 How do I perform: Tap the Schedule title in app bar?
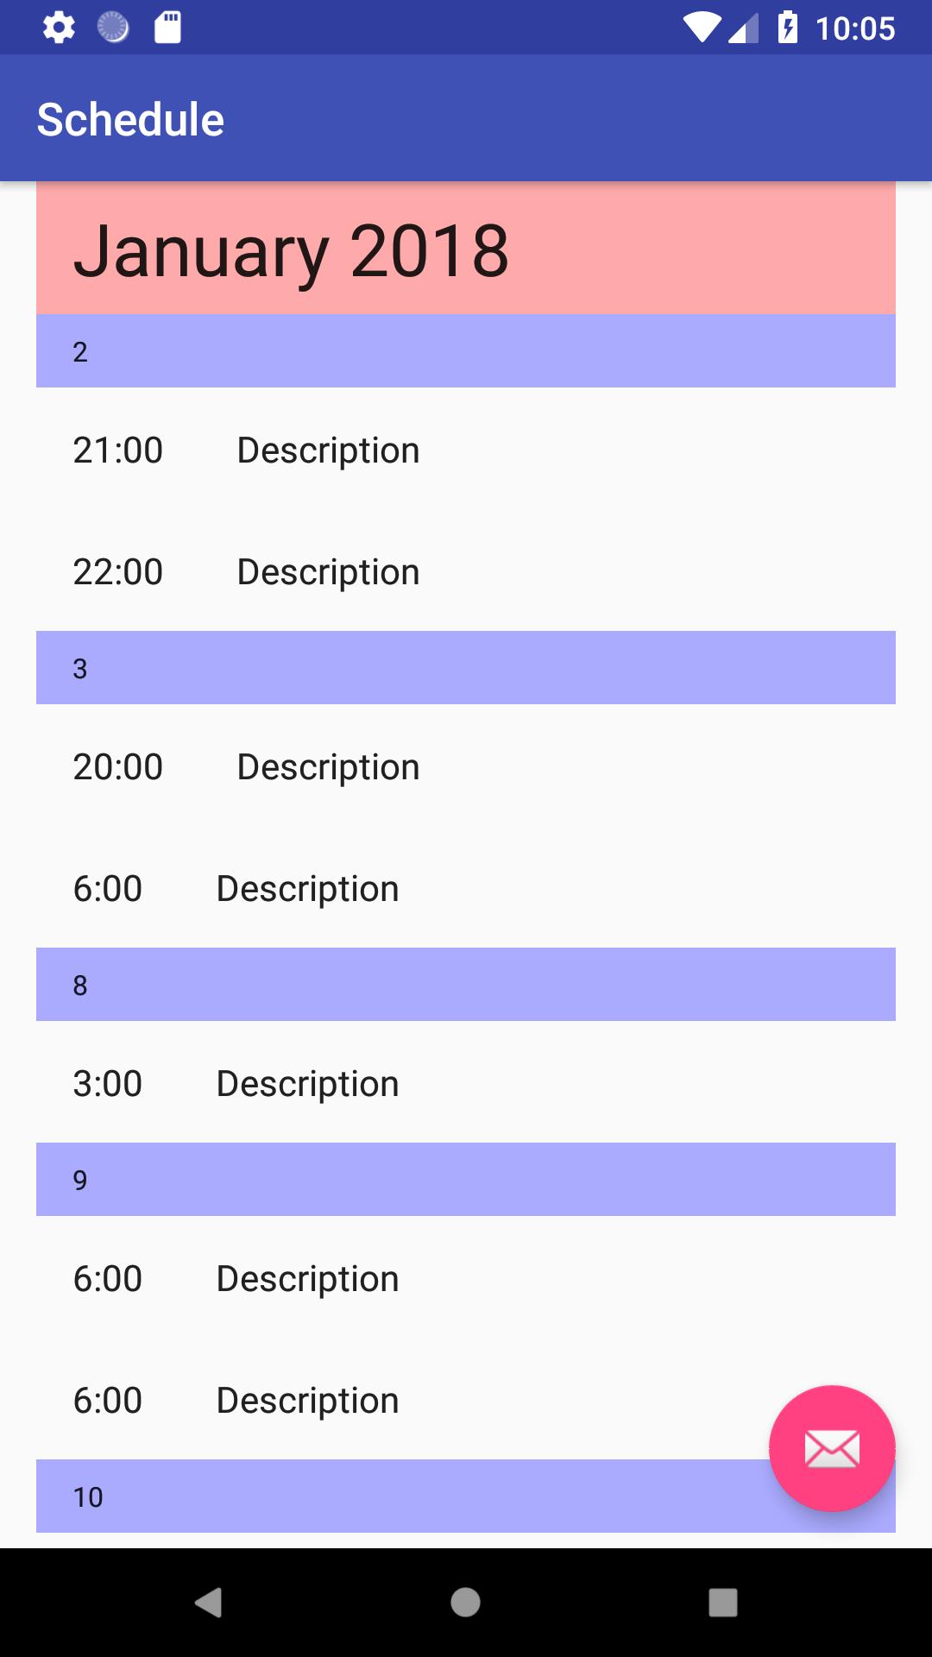[x=130, y=119]
